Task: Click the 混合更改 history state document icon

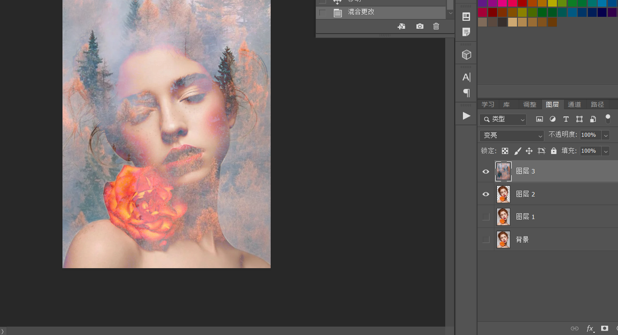Action: click(338, 13)
